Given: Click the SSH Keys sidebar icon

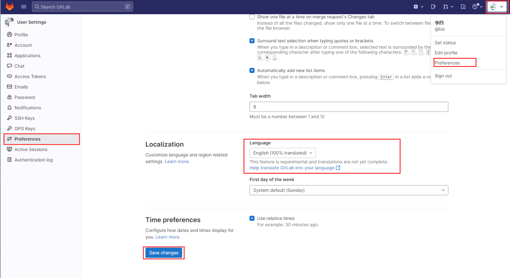Looking at the screenshot, I should [x=9, y=118].
